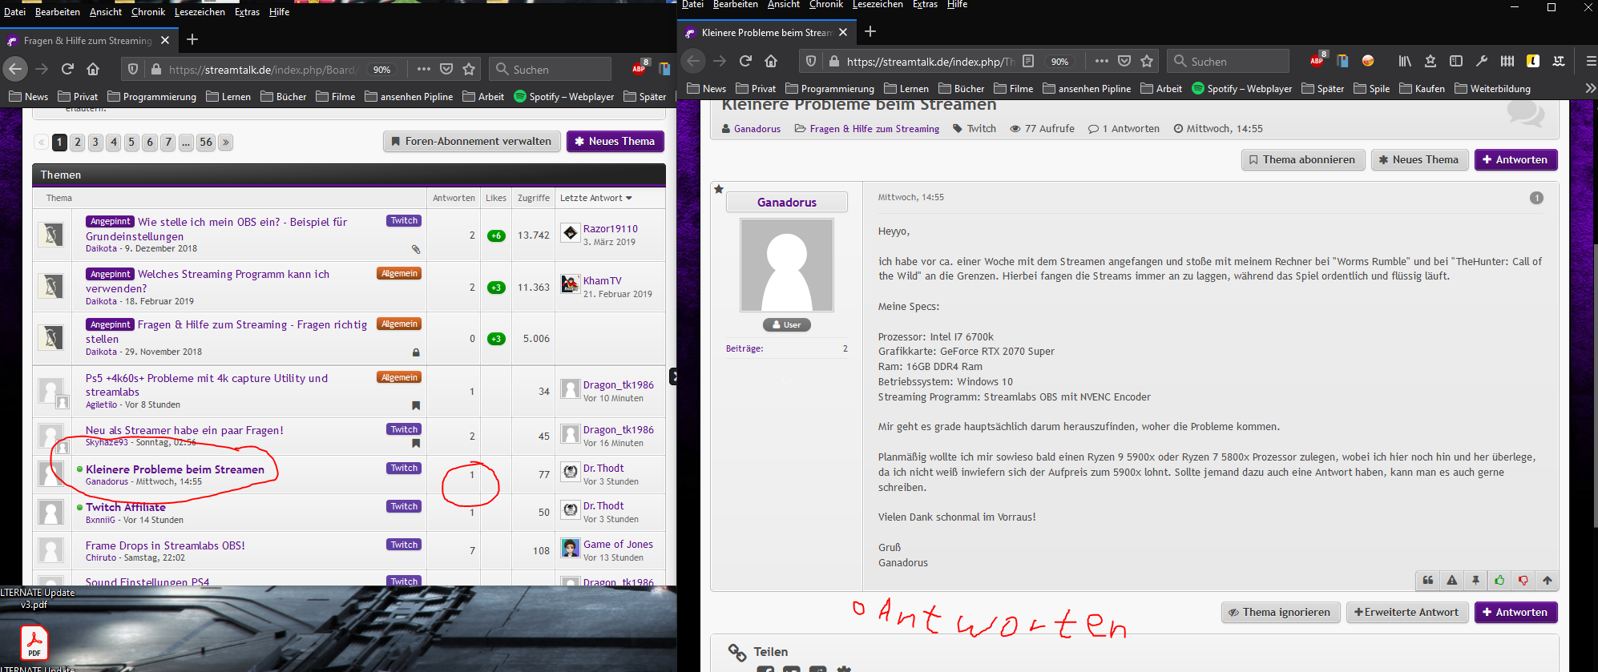The image size is (1598, 672).
Task: Click the green thumbs-up like icon
Action: coord(1499,581)
